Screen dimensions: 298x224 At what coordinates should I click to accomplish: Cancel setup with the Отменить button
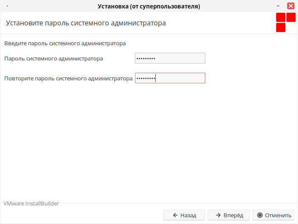point(273,215)
